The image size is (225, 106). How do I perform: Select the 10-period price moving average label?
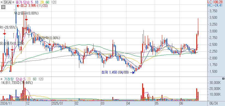tap(36, 2)
